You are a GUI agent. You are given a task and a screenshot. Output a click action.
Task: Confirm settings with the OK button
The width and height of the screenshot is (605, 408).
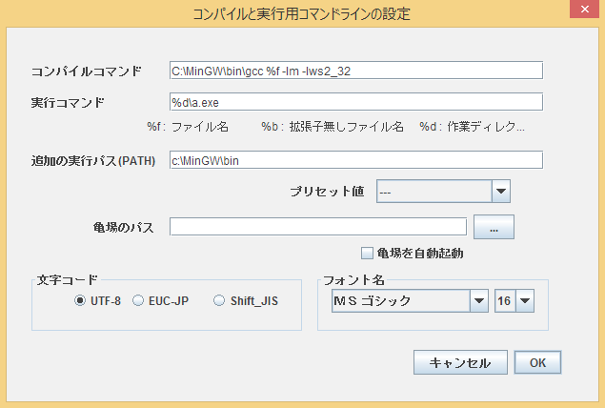point(537,363)
